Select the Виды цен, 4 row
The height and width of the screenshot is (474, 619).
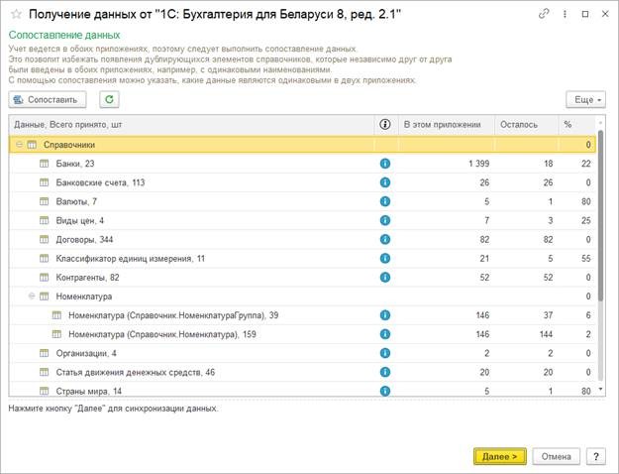303,220
